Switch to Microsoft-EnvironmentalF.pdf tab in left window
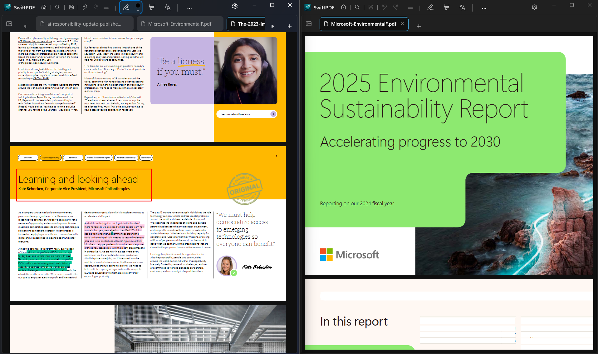598x354 pixels. (180, 24)
